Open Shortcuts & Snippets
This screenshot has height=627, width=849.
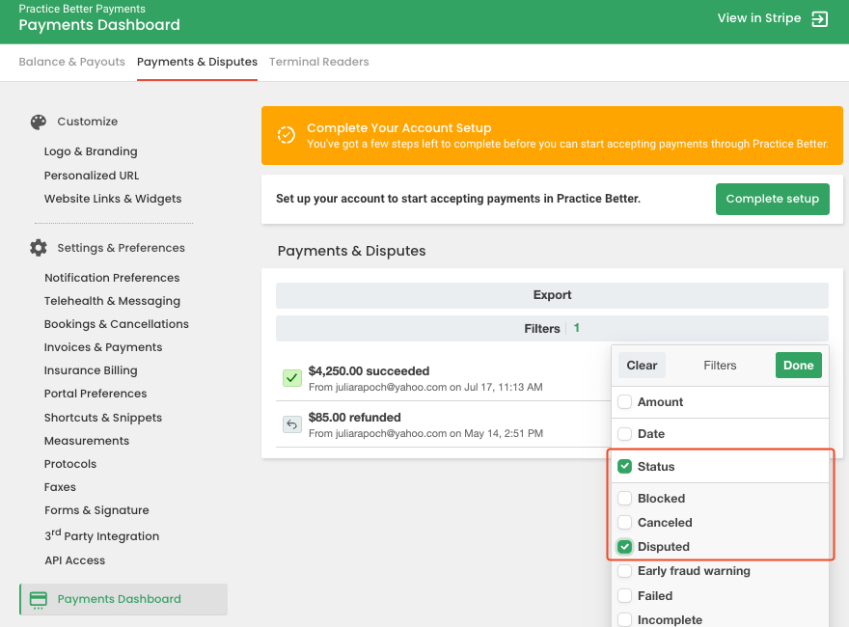pos(103,418)
